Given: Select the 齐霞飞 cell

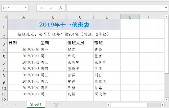Looking at the screenshot, I should (107, 81).
